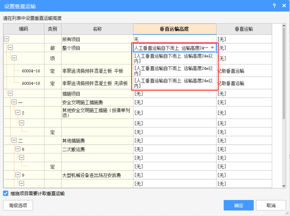The height and width of the screenshot is (216, 290).
Task: Click the 垂直运输高度 column header
Action: pos(174,29)
